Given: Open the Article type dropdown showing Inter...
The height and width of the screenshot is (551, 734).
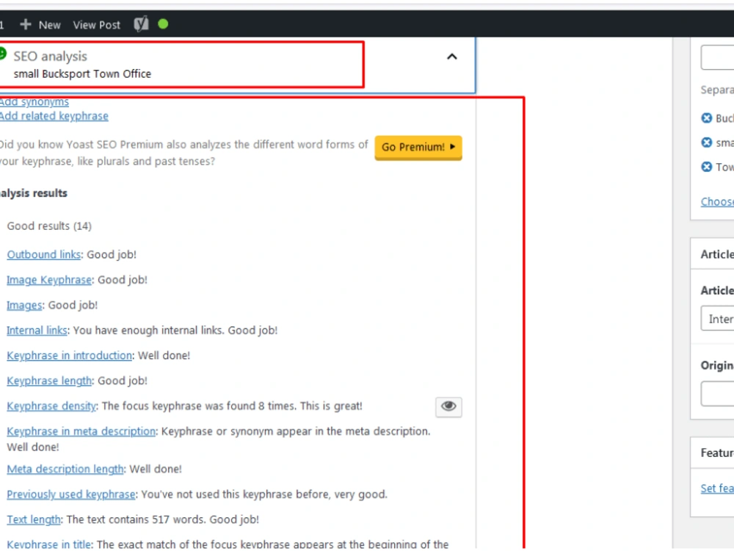Looking at the screenshot, I should (718, 319).
